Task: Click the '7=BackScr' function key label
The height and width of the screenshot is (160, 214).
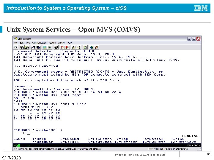Action: (x=43, y=142)
